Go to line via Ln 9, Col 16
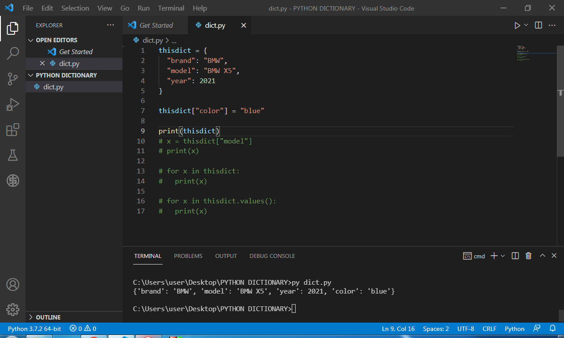Screen dimensions: 564x338 pos(398,328)
